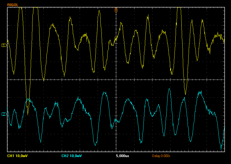Click the RIGOL logo text

click(x=13, y=5)
